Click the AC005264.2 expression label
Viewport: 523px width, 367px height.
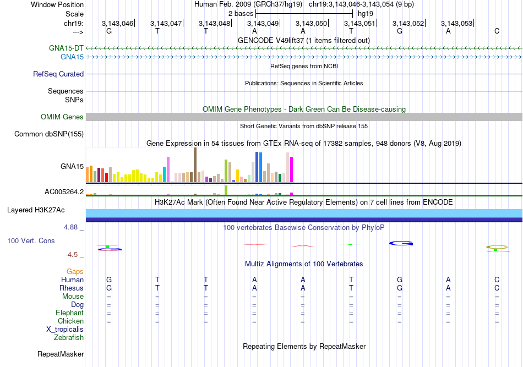point(64,191)
